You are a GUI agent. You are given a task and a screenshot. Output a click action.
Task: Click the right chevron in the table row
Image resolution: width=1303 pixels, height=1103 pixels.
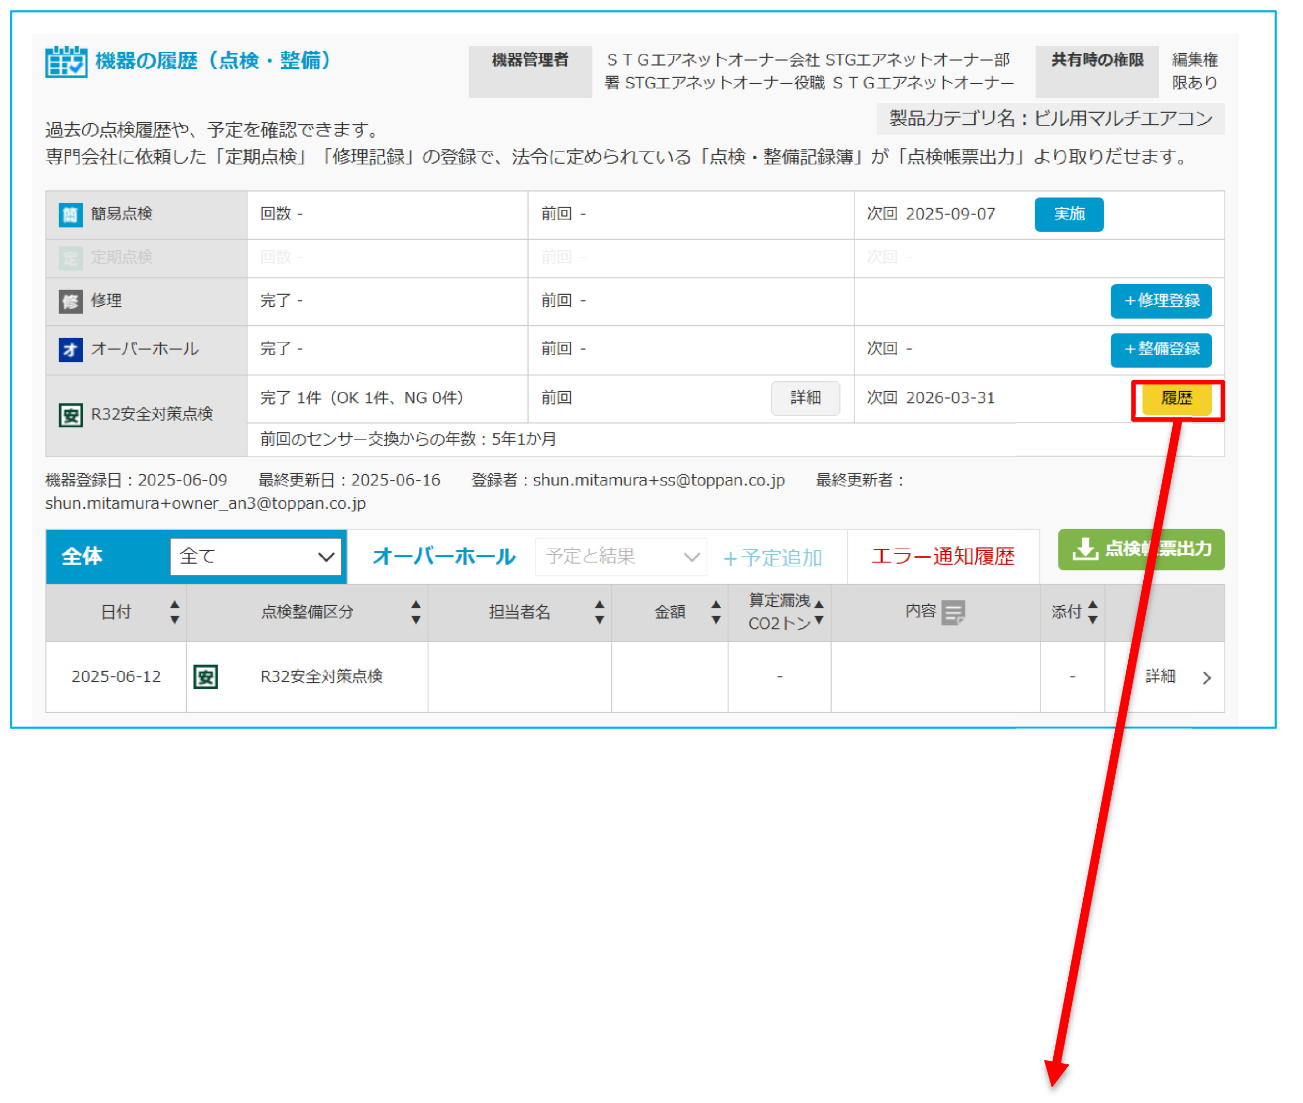pos(1207,678)
